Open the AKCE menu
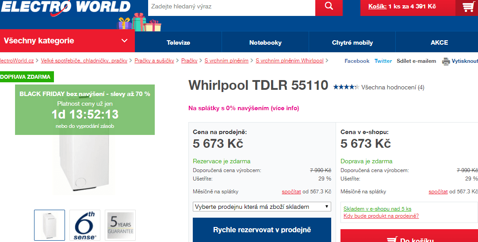 (x=439, y=43)
